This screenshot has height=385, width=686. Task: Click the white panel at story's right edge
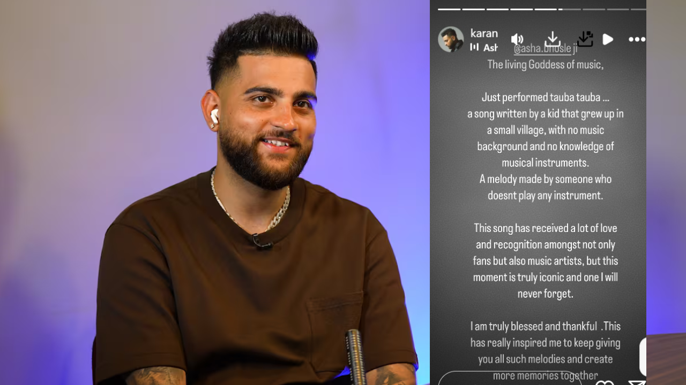click(x=643, y=357)
